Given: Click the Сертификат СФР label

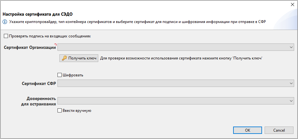Looking at the screenshot, I should pos(39,83).
